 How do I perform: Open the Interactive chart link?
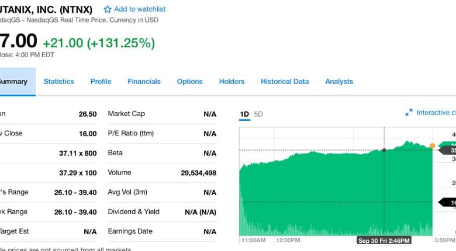pos(436,113)
